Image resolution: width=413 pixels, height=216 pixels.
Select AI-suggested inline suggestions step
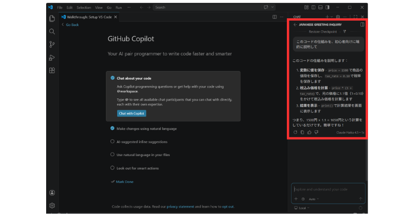(x=142, y=141)
